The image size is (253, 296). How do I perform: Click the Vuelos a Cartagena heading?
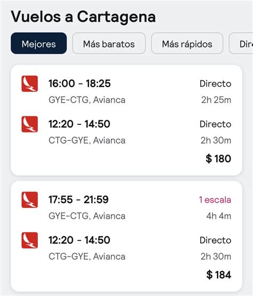(83, 17)
